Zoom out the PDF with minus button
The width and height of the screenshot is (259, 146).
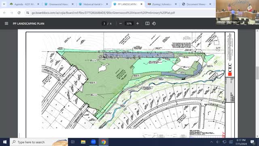coord(121,24)
